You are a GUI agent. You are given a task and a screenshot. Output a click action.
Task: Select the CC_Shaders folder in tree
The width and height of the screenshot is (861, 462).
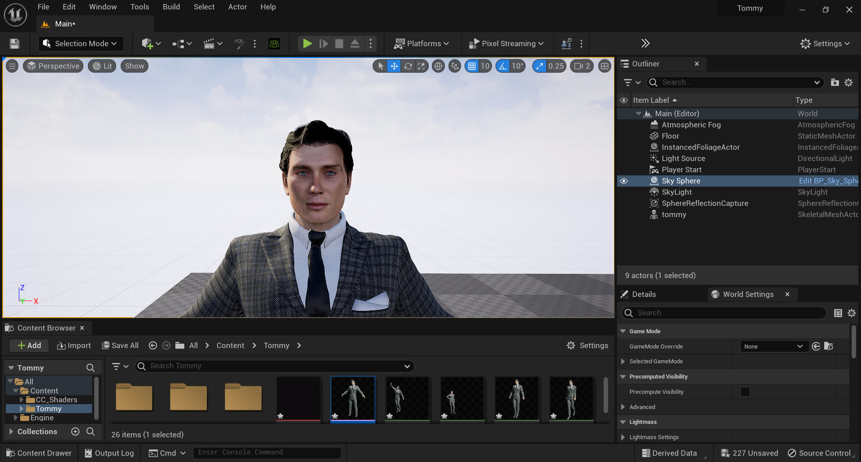[x=56, y=400]
